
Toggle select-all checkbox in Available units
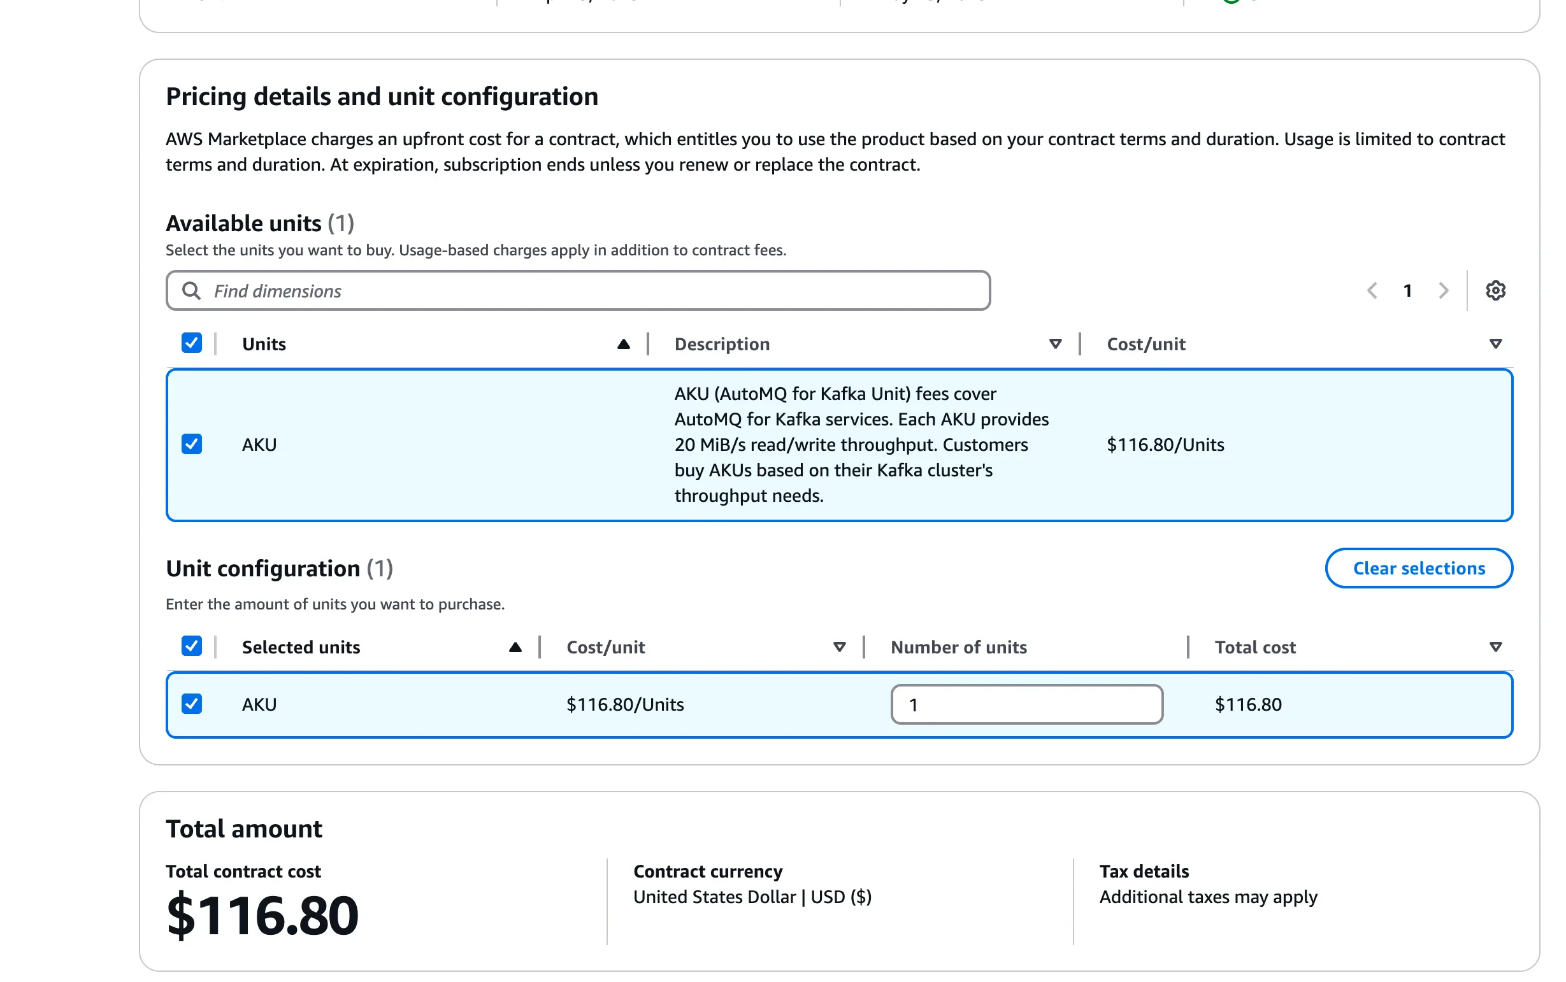tap(192, 343)
